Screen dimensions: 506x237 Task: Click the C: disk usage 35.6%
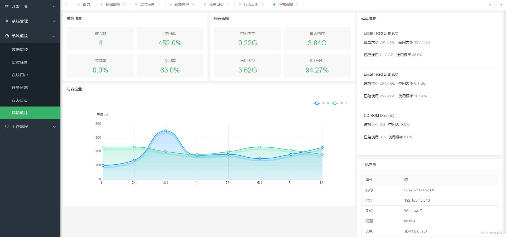417,55
